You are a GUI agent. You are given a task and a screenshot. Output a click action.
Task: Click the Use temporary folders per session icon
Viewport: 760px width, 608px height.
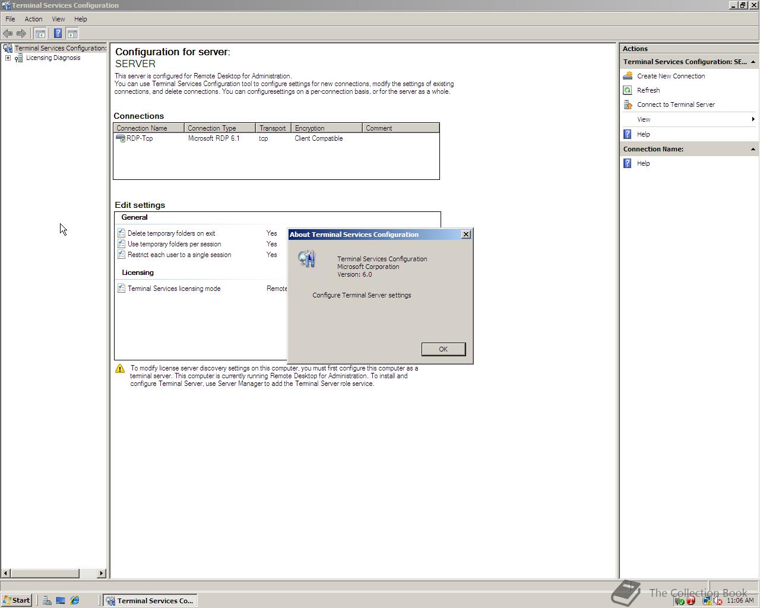[x=121, y=244]
